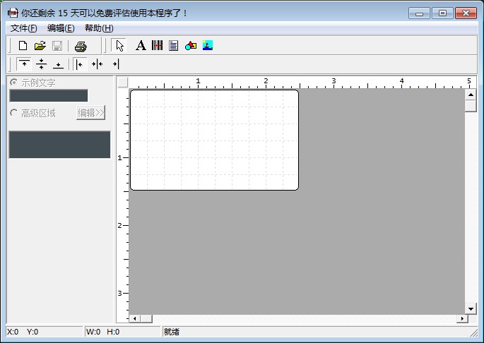This screenshot has width=484, height=343.
Task: Select the Shapes drawing tool
Action: pyautogui.click(x=190, y=46)
